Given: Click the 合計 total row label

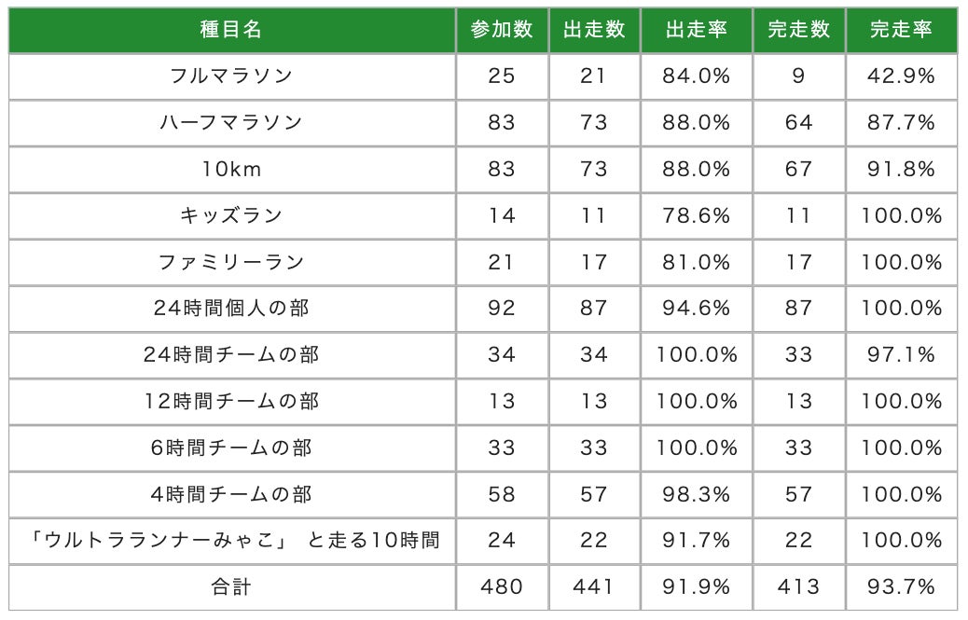Looking at the screenshot, I should coord(231,586).
